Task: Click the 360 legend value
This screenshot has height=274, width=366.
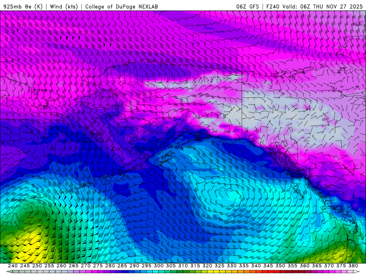Action: pos(304,266)
